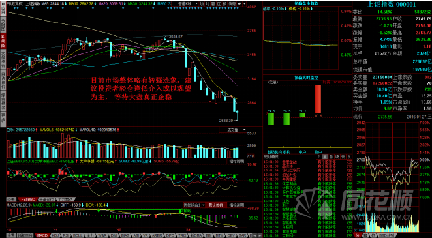This screenshot has width=432, height=238.
Task: Open the 成交量 indicator dropdown
Action: [233, 130]
